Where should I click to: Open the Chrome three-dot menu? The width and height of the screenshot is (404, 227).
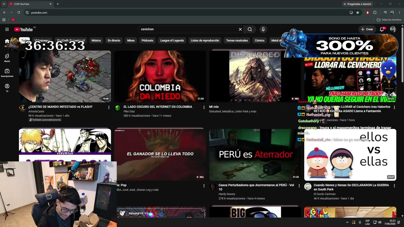point(400,13)
